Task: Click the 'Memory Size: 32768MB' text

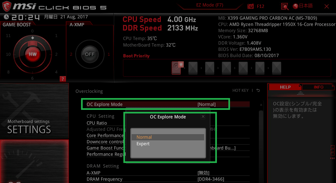Action: (243, 30)
